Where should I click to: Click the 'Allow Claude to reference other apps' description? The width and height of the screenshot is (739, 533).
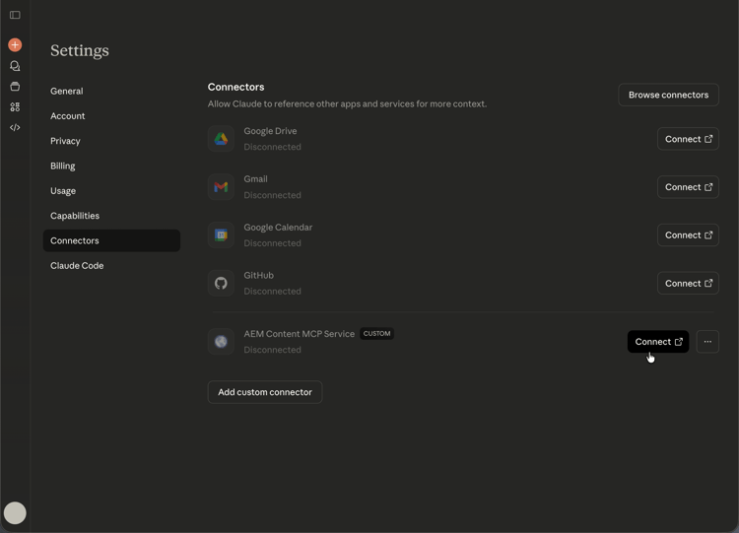click(347, 103)
